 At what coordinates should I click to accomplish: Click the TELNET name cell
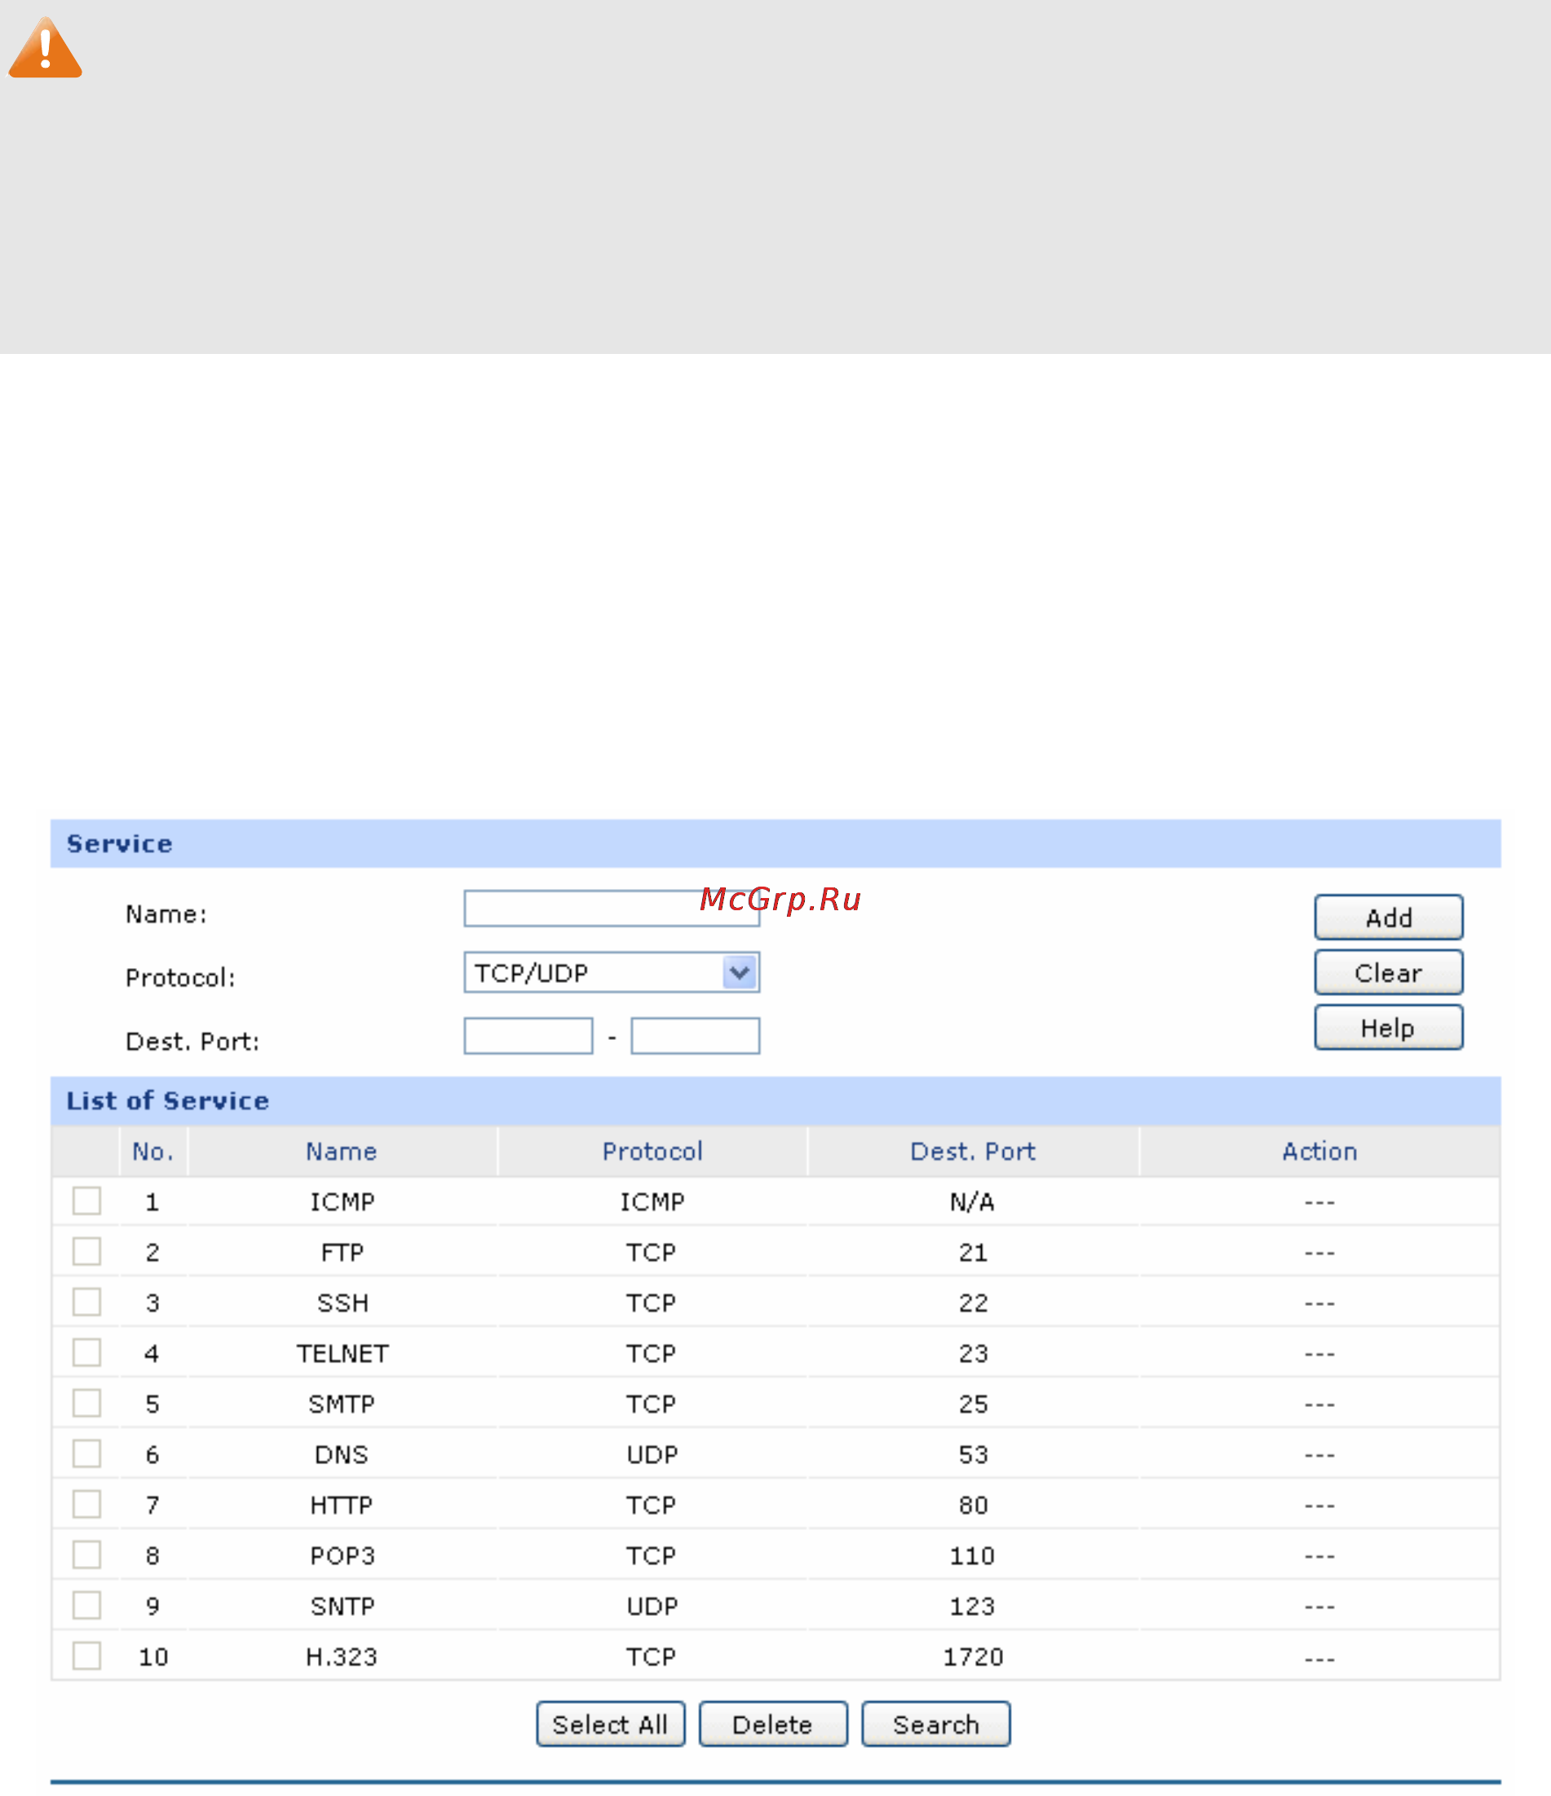point(342,1354)
